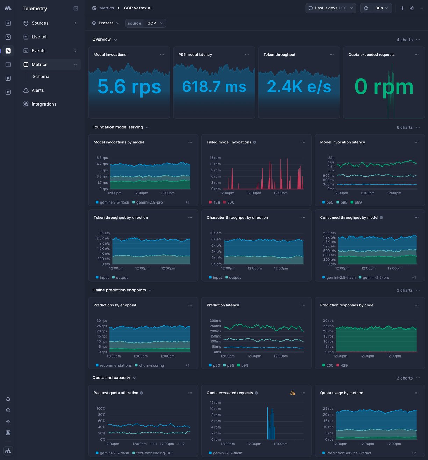
Task: Open Live tail in sidebar
Action: click(x=50, y=37)
